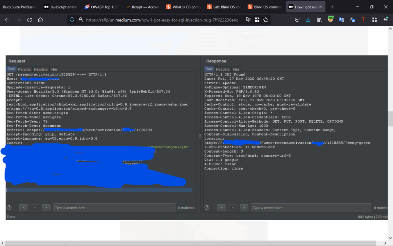The image size is (393, 246).
Task: Click the browser forward arrow
Action: pyautogui.click(x=18, y=20)
